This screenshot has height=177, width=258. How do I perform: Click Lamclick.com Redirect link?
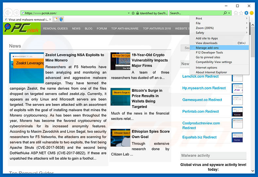(201, 76)
